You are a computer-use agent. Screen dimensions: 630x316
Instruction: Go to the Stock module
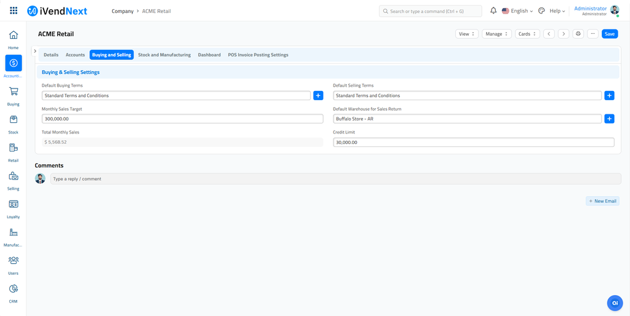click(13, 120)
